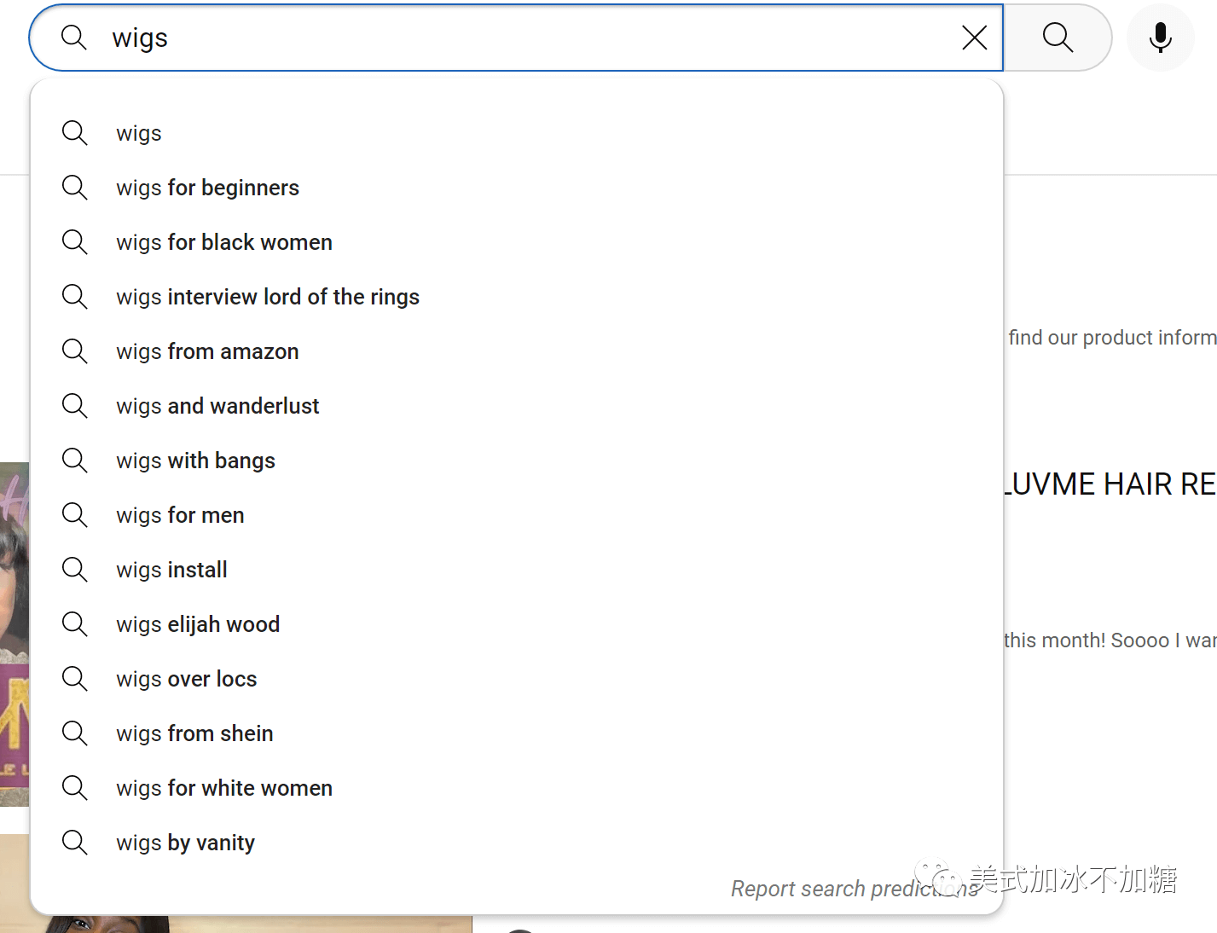Viewport: 1217px width, 933px height.
Task: Choose 'wigs for men' suggestion
Action: (x=180, y=515)
